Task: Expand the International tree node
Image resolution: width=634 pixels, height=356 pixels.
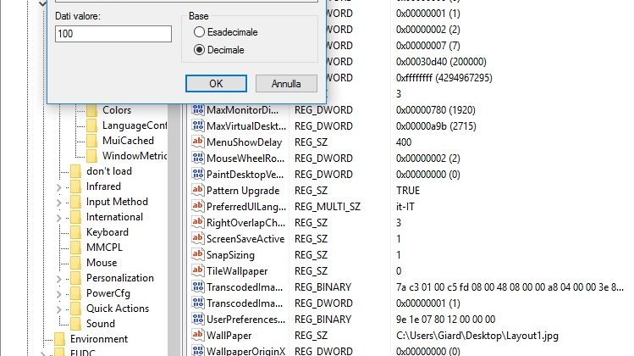Action: pyautogui.click(x=59, y=218)
